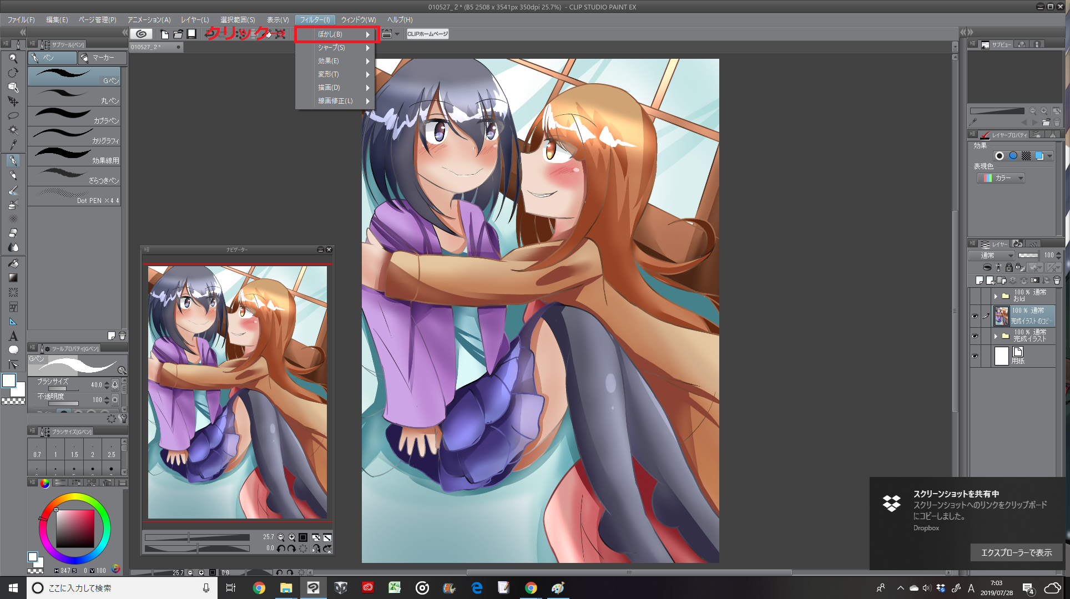Toggle border effect circle in Layer Property

(1000, 156)
